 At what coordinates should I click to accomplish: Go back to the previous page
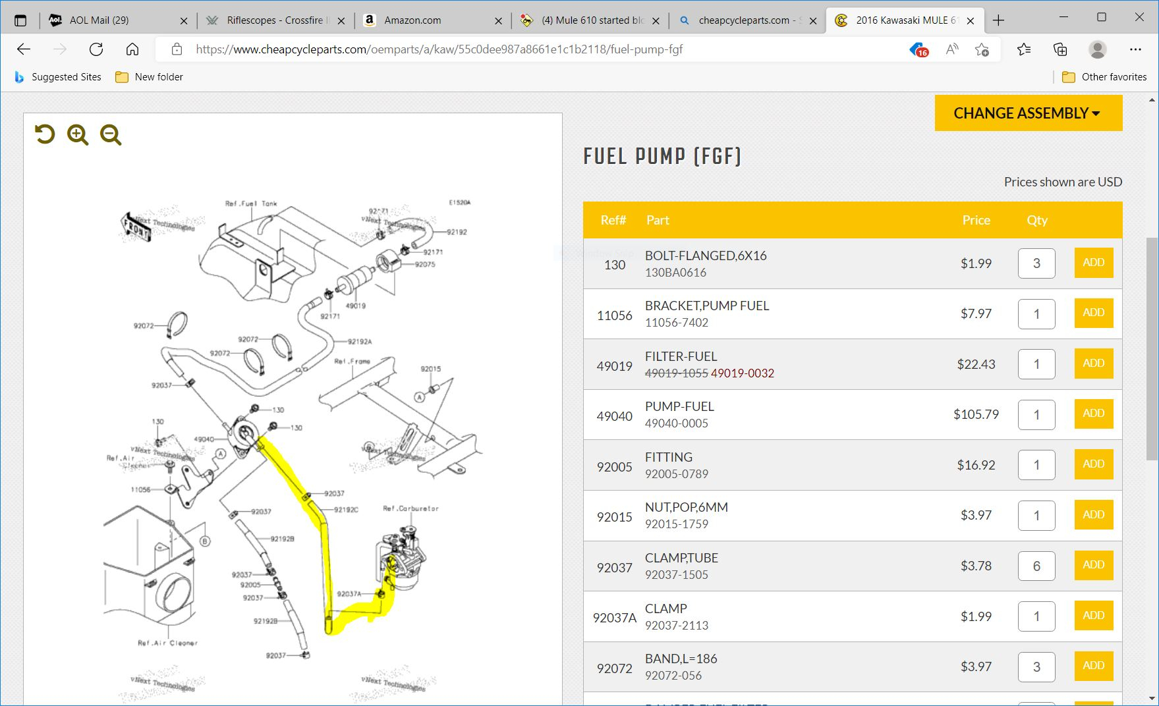coord(24,49)
